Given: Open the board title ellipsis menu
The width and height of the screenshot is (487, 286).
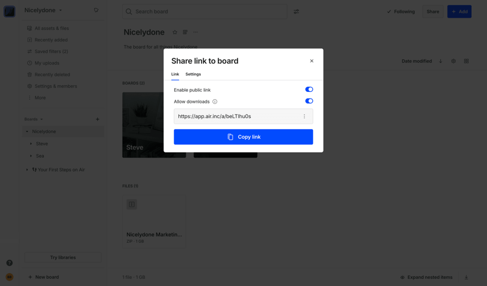Looking at the screenshot, I should 195,32.
